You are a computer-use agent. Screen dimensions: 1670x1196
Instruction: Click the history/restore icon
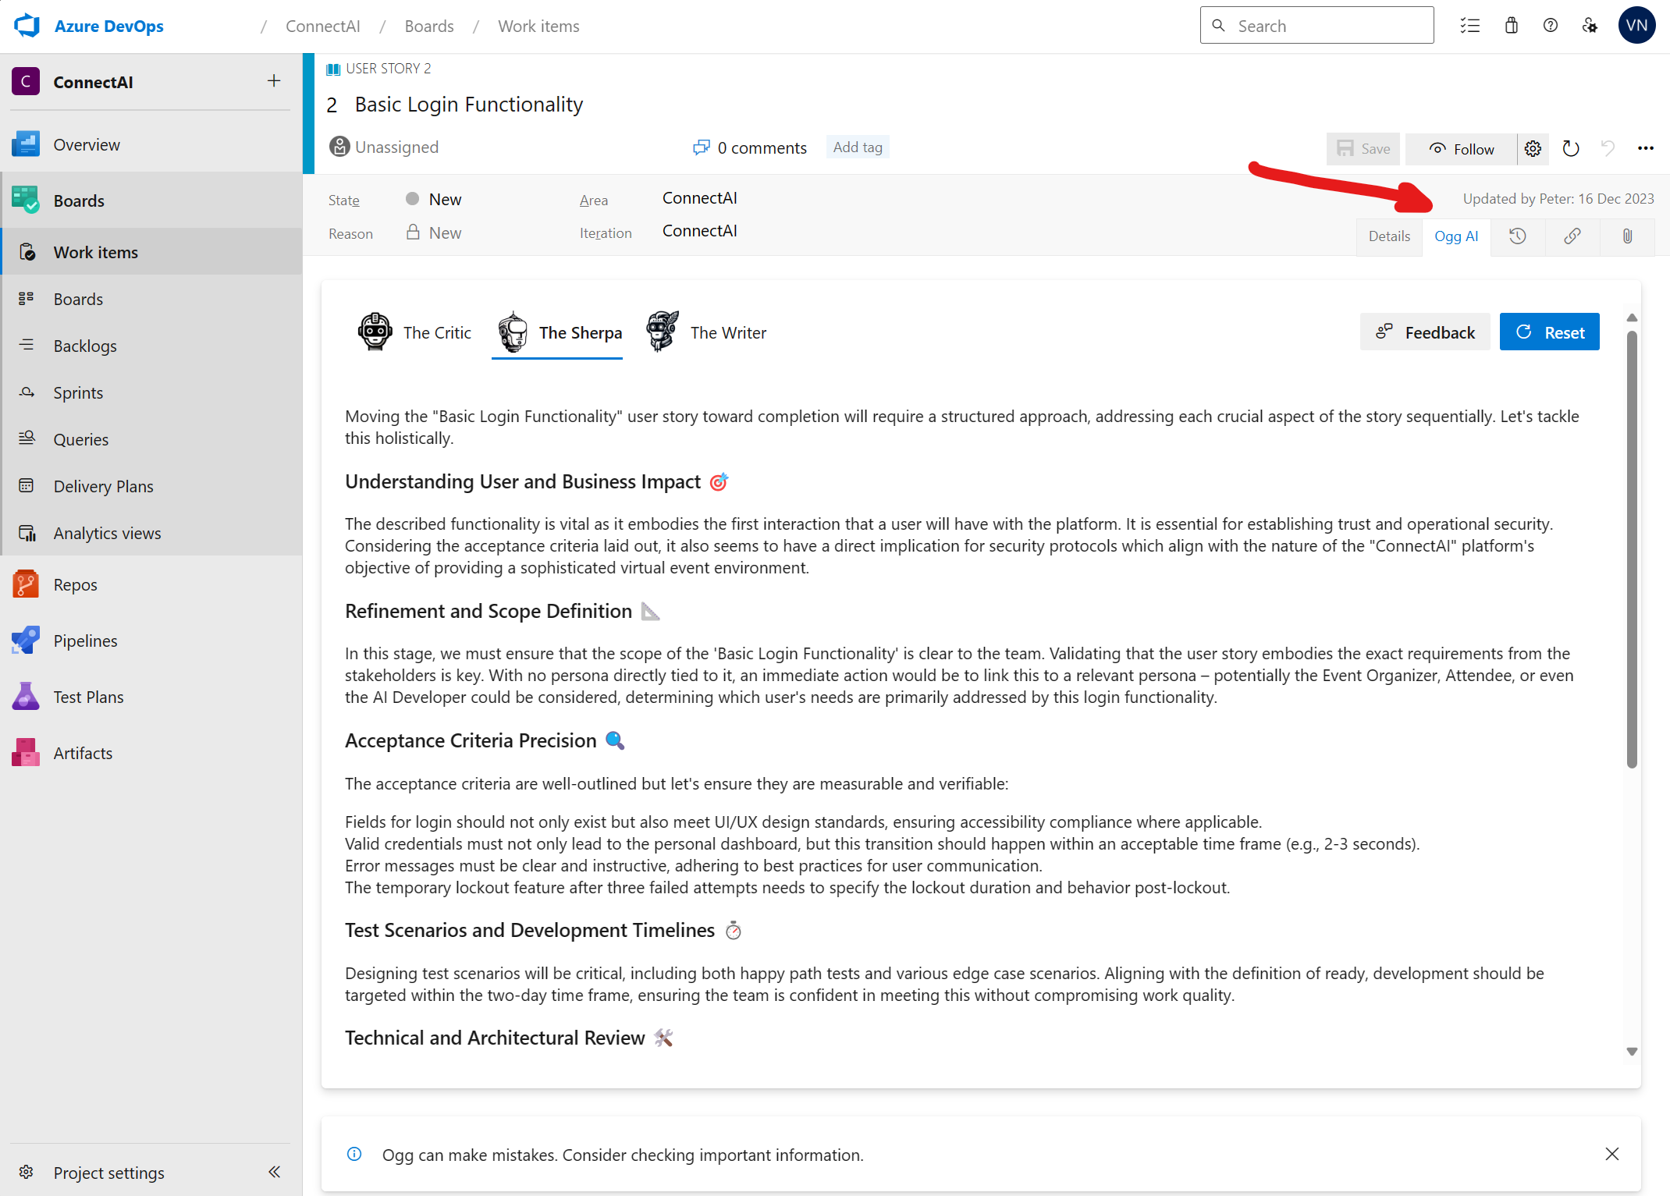point(1519,236)
